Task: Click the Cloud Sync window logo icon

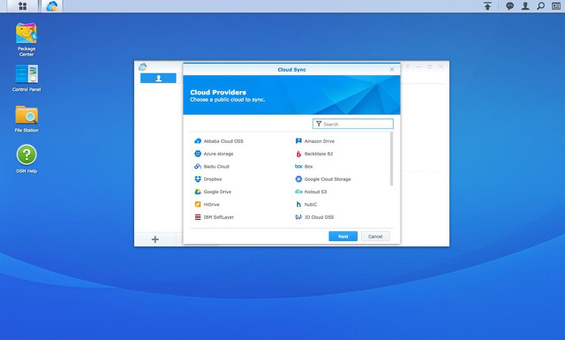Action: [142, 67]
